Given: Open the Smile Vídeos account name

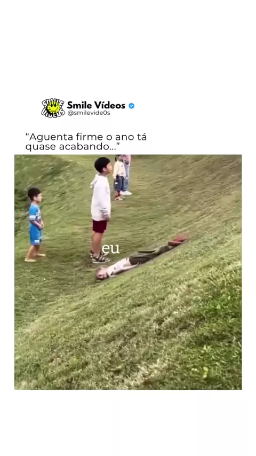Looking at the screenshot, I should pos(96,105).
